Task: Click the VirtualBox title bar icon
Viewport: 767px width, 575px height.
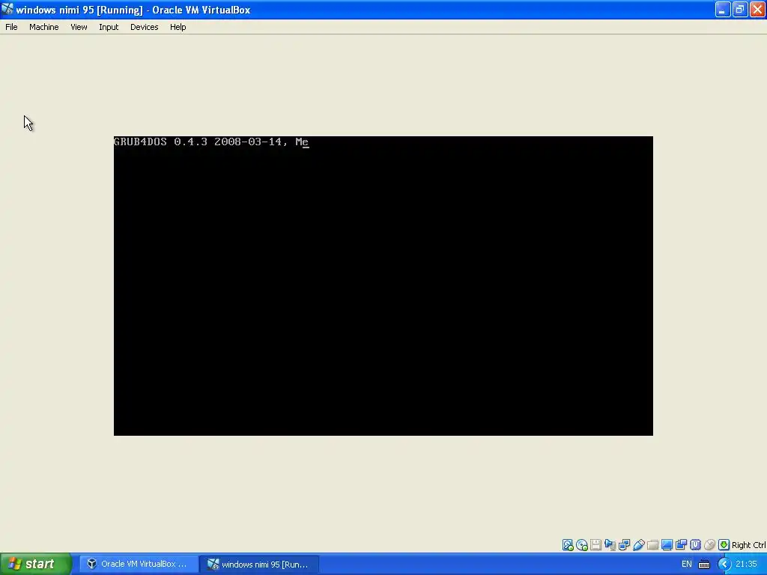Action: (7, 9)
